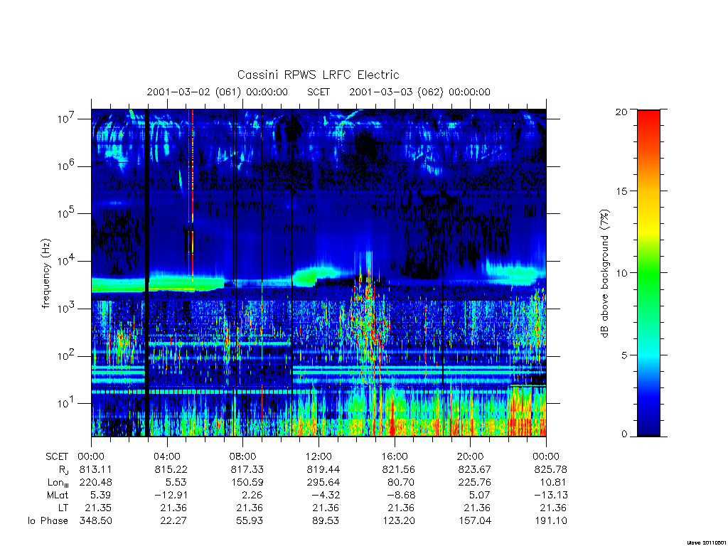Click the 'LT' row label
The width and height of the screenshot is (728, 546).
[x=63, y=508]
